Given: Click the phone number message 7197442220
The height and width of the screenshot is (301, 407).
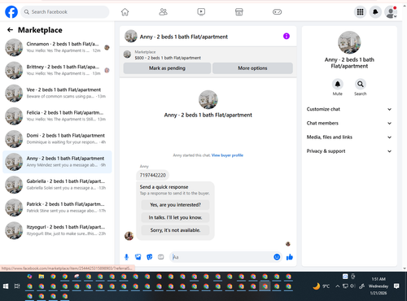Looking at the screenshot, I should [x=153, y=175].
